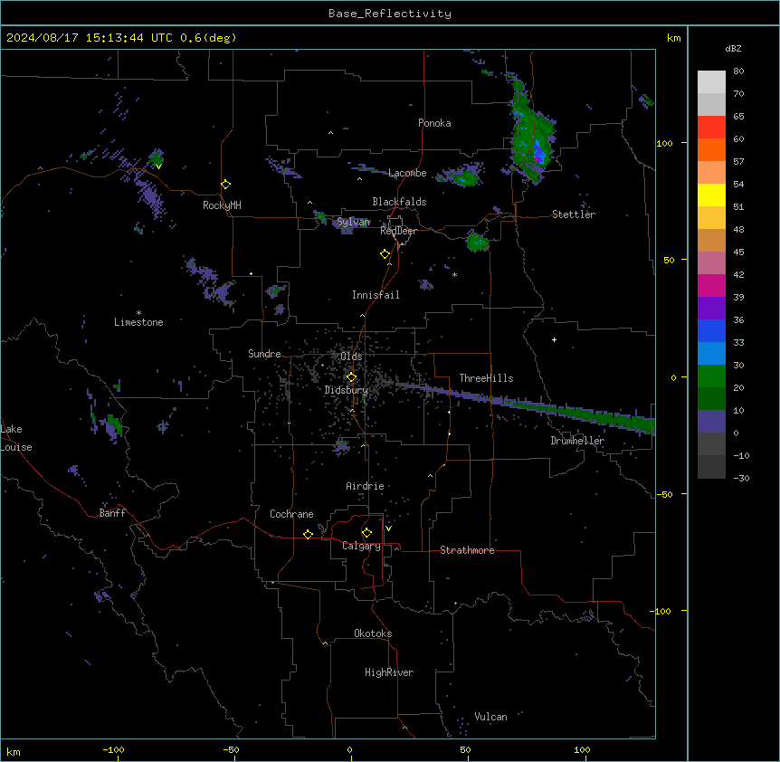The width and height of the screenshot is (780, 762).
Task: Click the Calgary city label
Action: point(362,546)
